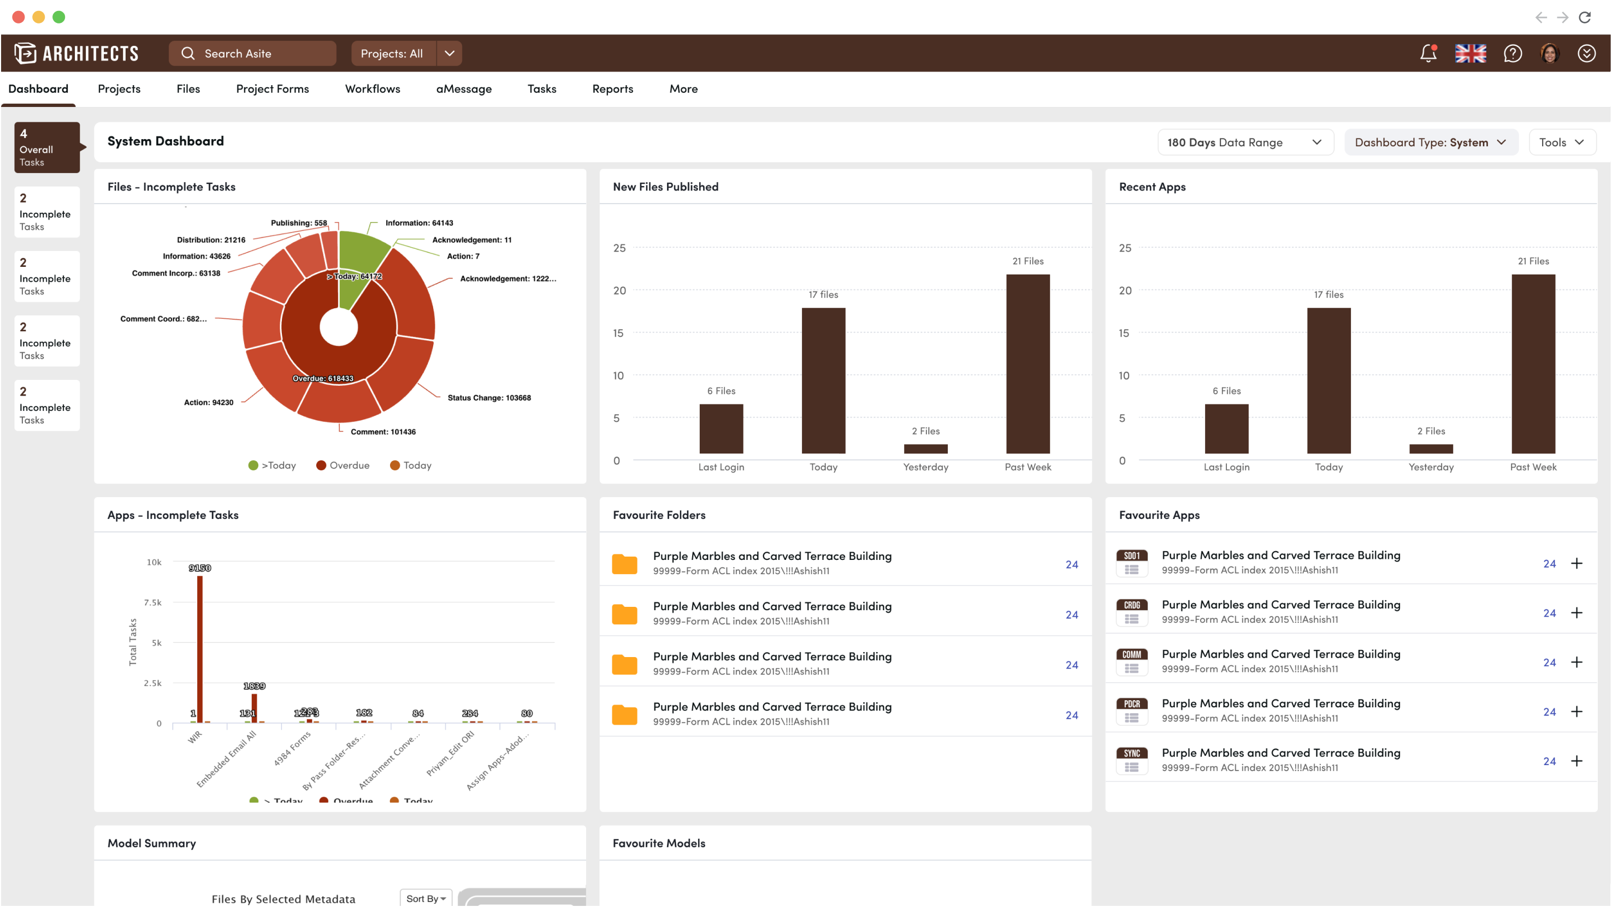The width and height of the screenshot is (1612, 907).
Task: Toggle >Today legend in Files Incomplete Tasks
Action: (x=272, y=465)
